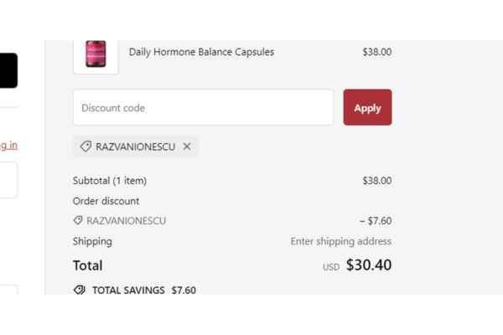Image resolution: width=503 pixels, height=335 pixels.
Task: Click the Total label
Action: click(x=88, y=265)
